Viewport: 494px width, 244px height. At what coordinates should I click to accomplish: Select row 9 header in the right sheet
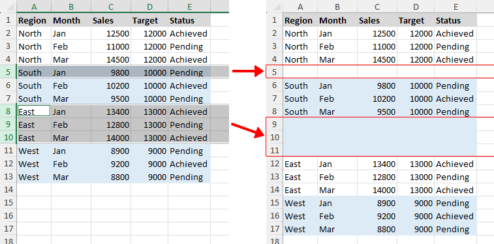click(x=275, y=125)
